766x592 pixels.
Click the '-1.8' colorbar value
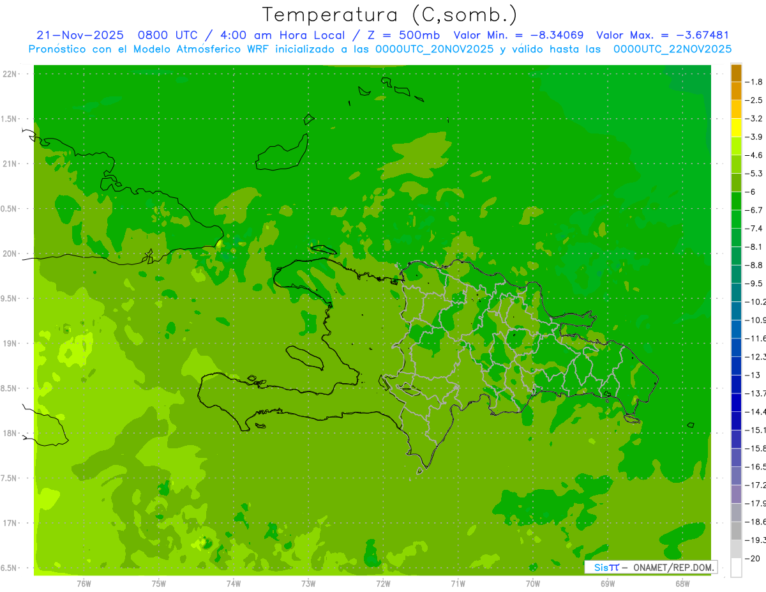pyautogui.click(x=754, y=82)
